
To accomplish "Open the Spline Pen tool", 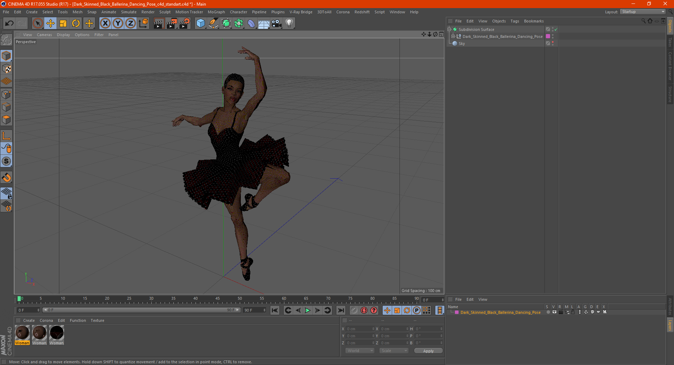I will (213, 24).
